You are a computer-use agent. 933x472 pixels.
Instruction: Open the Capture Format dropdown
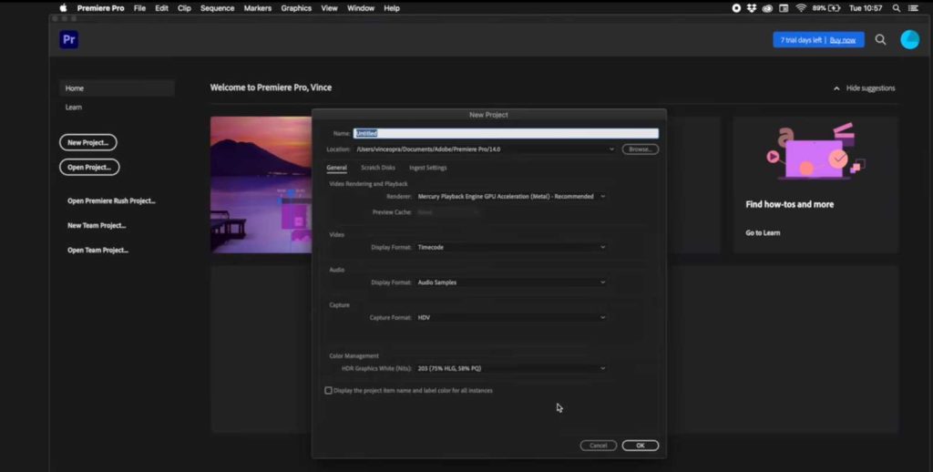[x=512, y=317]
